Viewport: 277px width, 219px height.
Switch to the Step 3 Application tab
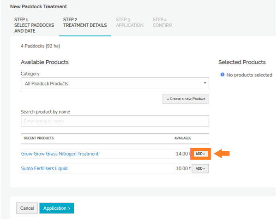[x=129, y=23]
